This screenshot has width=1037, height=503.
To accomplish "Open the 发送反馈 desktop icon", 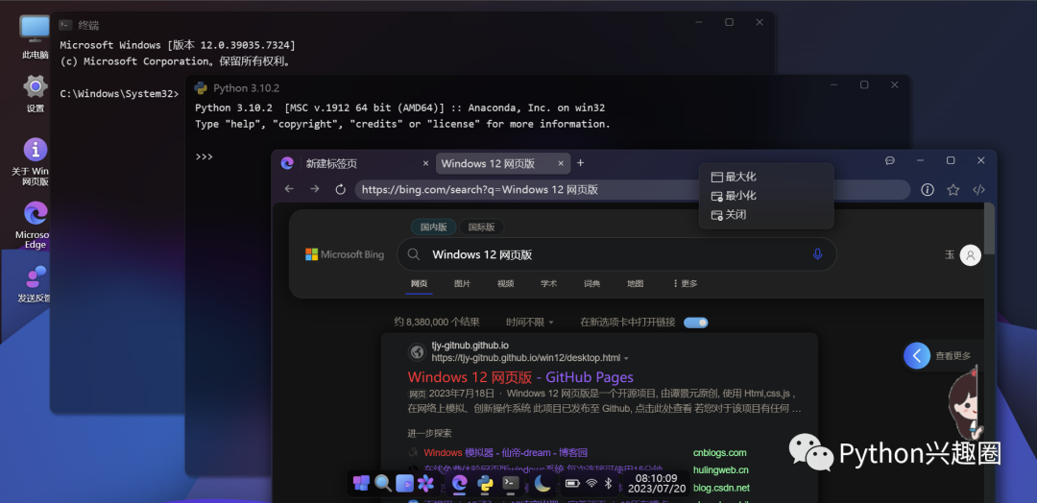I will (x=36, y=284).
